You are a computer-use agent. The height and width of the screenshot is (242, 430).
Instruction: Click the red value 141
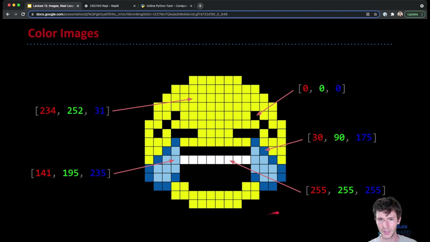pos(43,173)
